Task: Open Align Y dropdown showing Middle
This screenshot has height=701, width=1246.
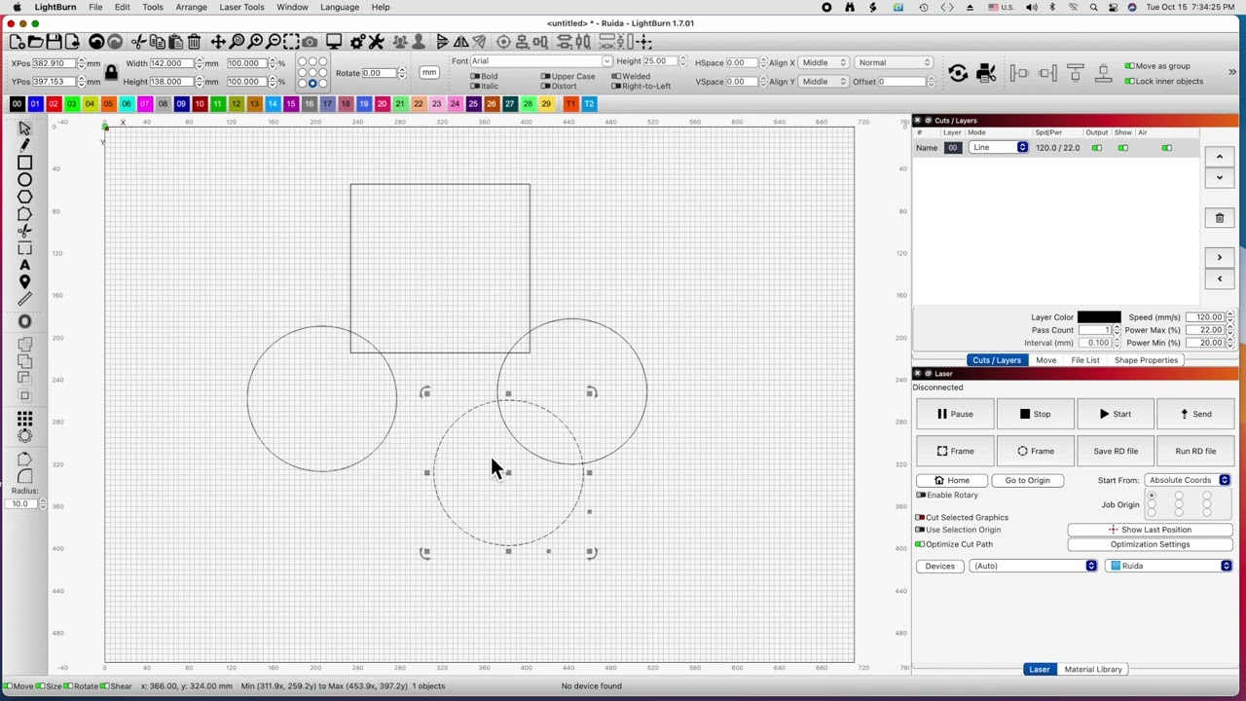Action: click(825, 82)
